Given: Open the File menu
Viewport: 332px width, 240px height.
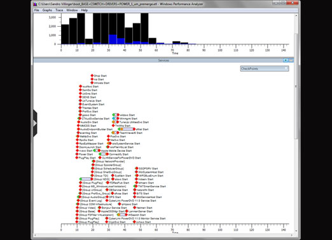Looking at the screenshot, I should pos(36,10).
